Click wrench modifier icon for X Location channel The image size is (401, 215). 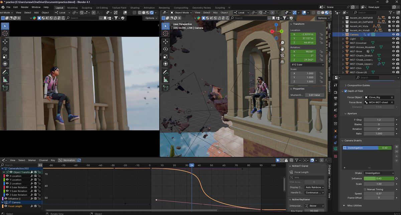click(32, 176)
